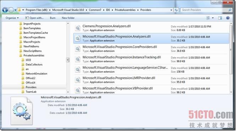Click the folder icon in the address bar
Screen dimensions: 236x131
pos(20,10)
